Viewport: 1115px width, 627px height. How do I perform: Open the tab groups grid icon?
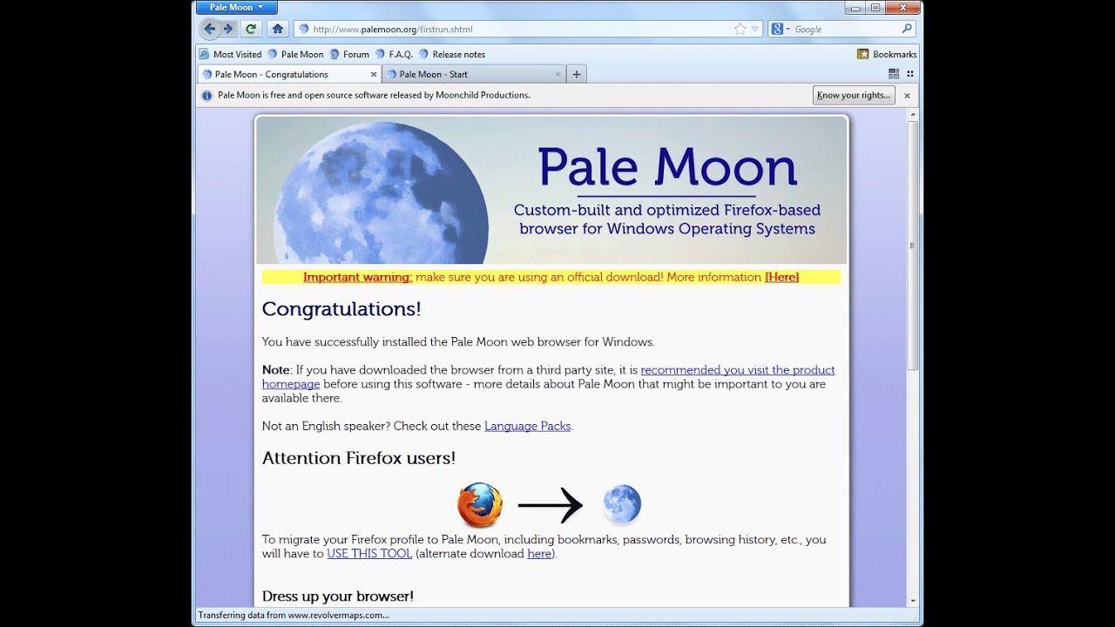893,74
